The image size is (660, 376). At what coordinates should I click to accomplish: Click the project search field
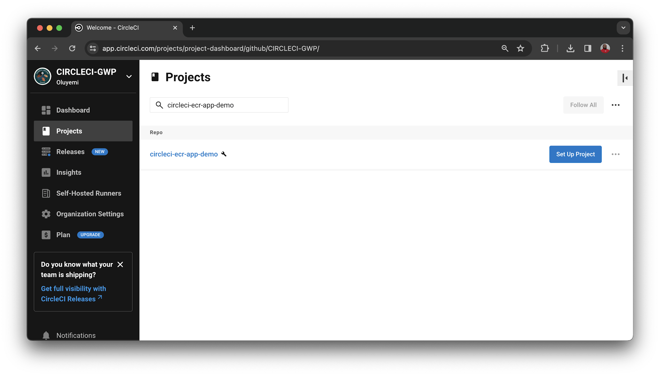pyautogui.click(x=219, y=105)
